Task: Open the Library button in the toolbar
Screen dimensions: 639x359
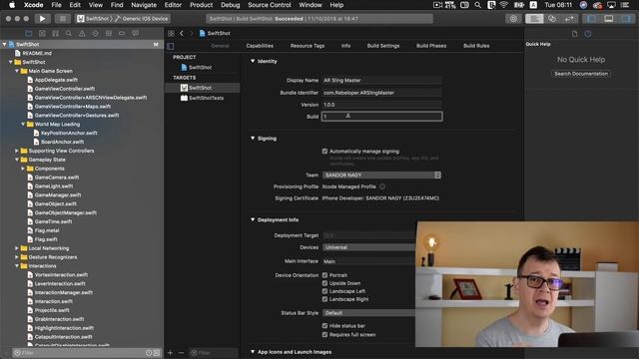Action: coord(513,19)
